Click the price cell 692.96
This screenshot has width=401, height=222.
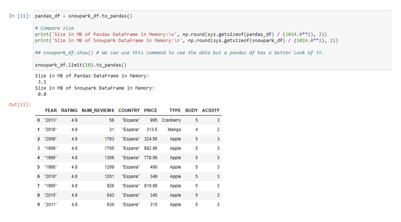(x=151, y=148)
